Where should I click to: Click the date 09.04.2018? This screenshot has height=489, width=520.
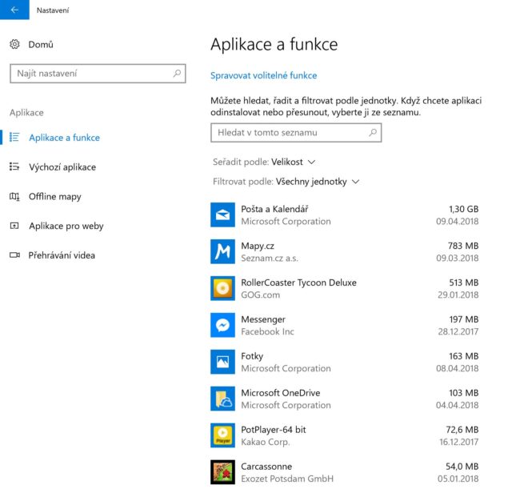coord(458,221)
